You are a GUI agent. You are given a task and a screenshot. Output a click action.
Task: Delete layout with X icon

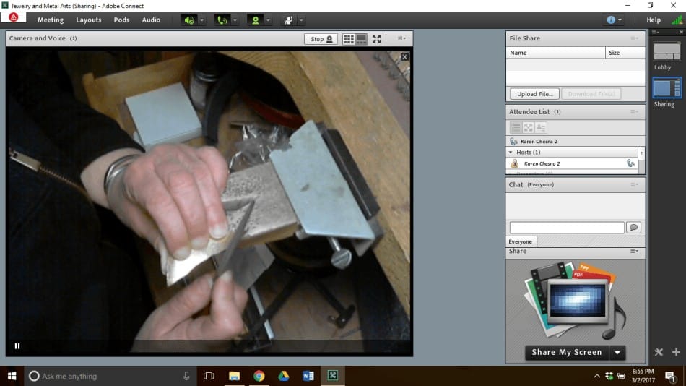click(659, 352)
